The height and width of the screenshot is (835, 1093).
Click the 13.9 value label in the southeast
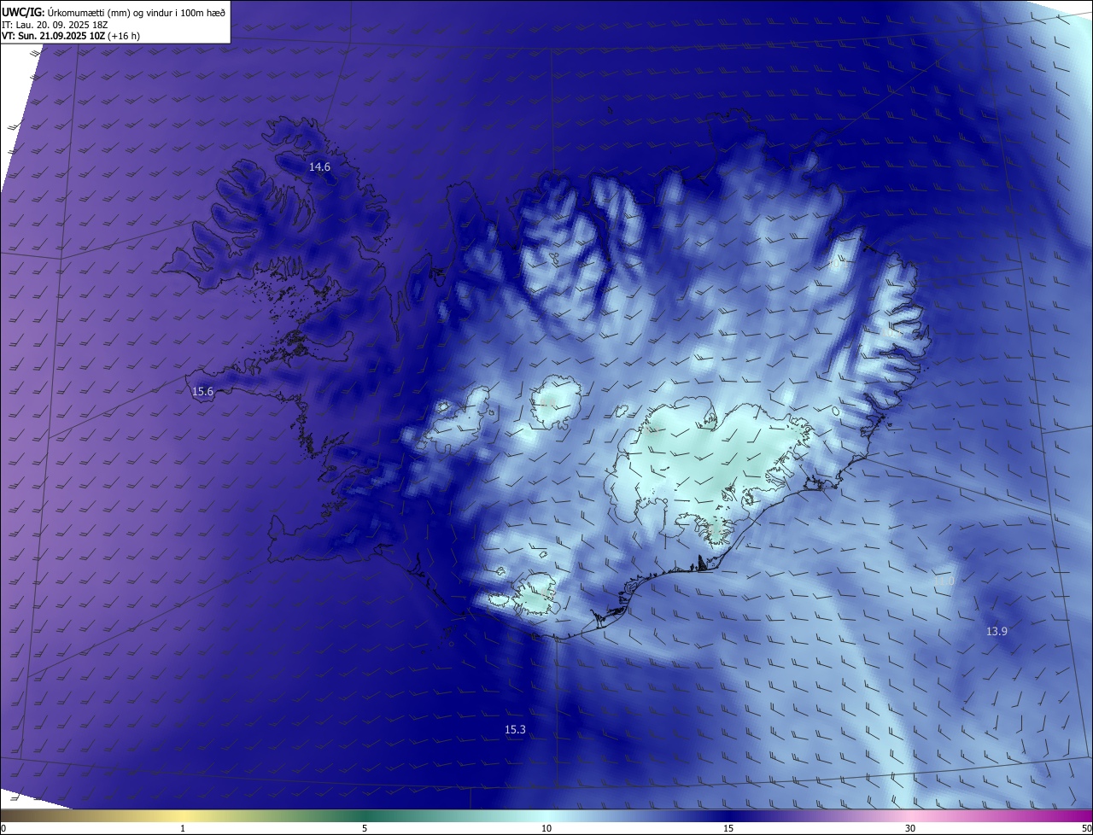click(997, 632)
